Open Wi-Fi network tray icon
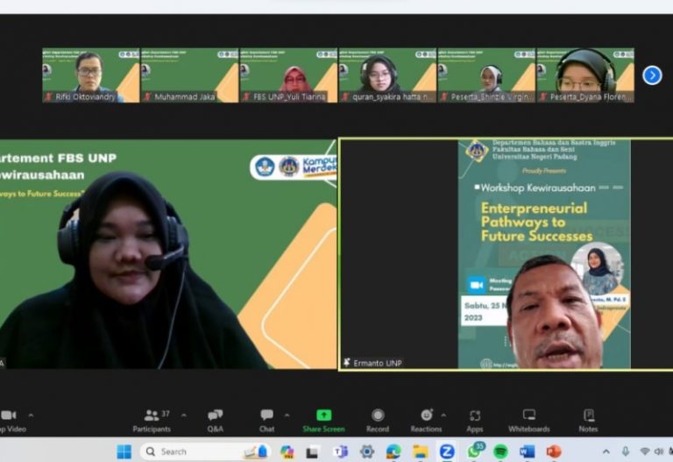 pyautogui.click(x=645, y=451)
